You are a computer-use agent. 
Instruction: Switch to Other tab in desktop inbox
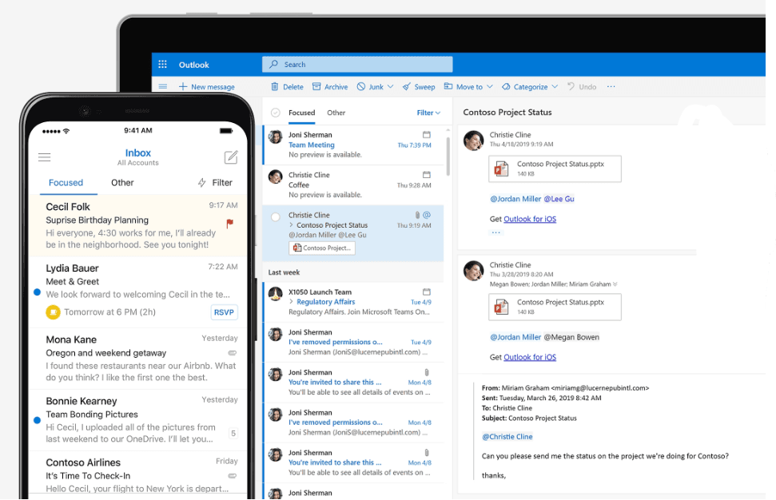336,113
